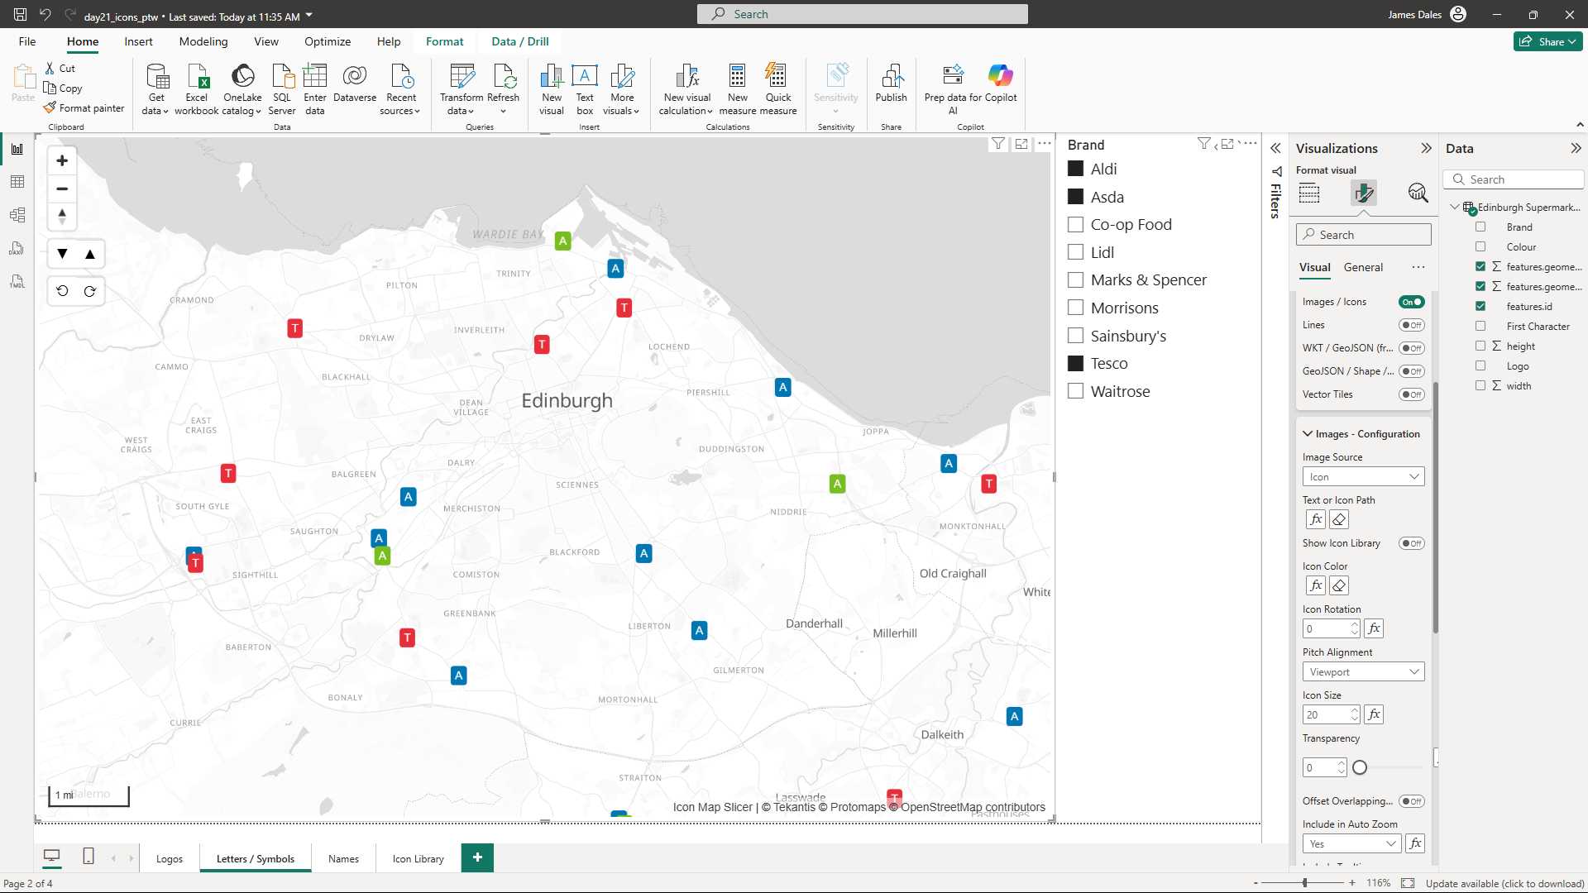Turn on the Lines toggle

tap(1411, 325)
